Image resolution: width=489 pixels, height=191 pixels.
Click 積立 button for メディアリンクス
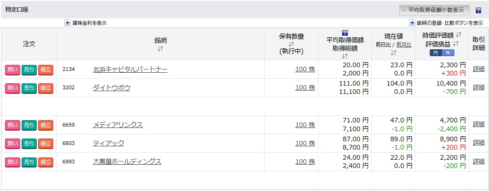pos(45,125)
